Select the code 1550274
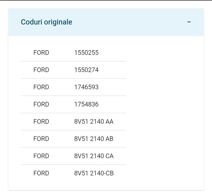The image size is (212, 196). 86,70
